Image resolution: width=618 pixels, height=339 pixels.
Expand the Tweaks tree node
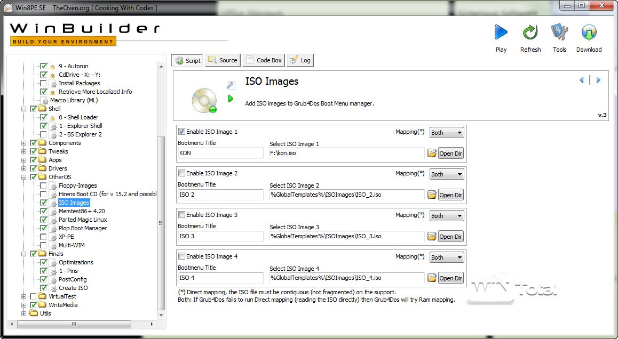pyautogui.click(x=24, y=151)
